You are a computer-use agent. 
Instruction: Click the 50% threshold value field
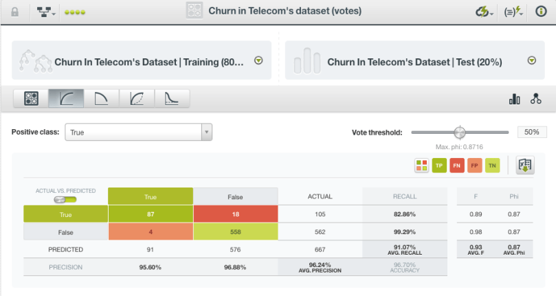[532, 133]
